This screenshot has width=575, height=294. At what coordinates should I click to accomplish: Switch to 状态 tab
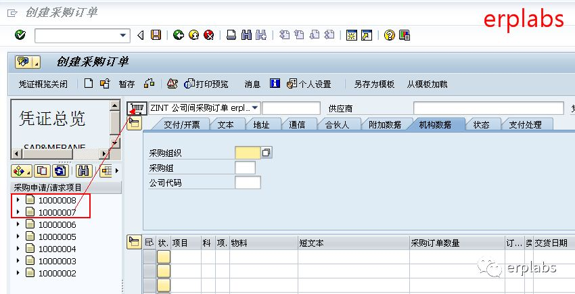click(x=481, y=124)
